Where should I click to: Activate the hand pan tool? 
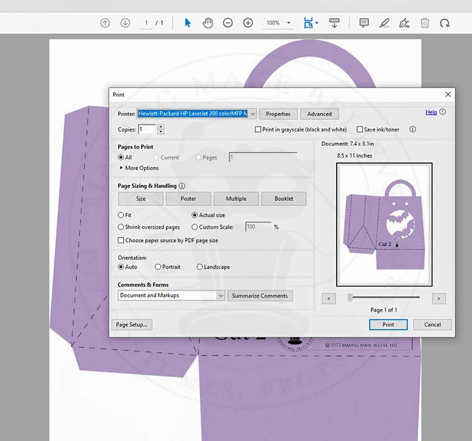point(207,23)
